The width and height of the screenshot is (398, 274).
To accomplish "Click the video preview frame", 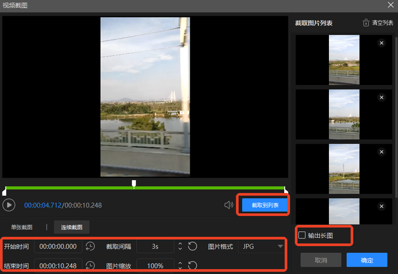I will [x=145, y=97].
